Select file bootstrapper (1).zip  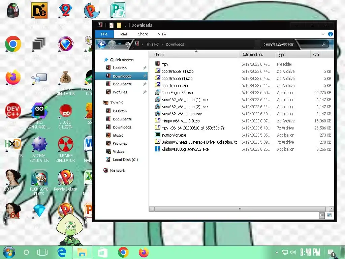(177, 71)
